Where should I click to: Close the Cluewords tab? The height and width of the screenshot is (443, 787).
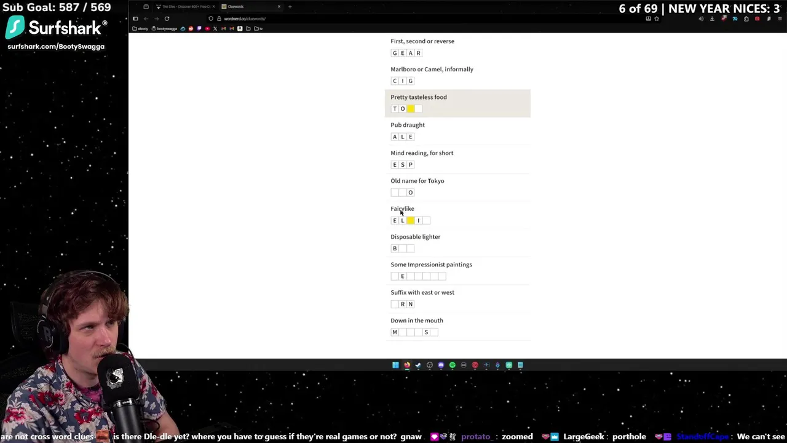279,7
